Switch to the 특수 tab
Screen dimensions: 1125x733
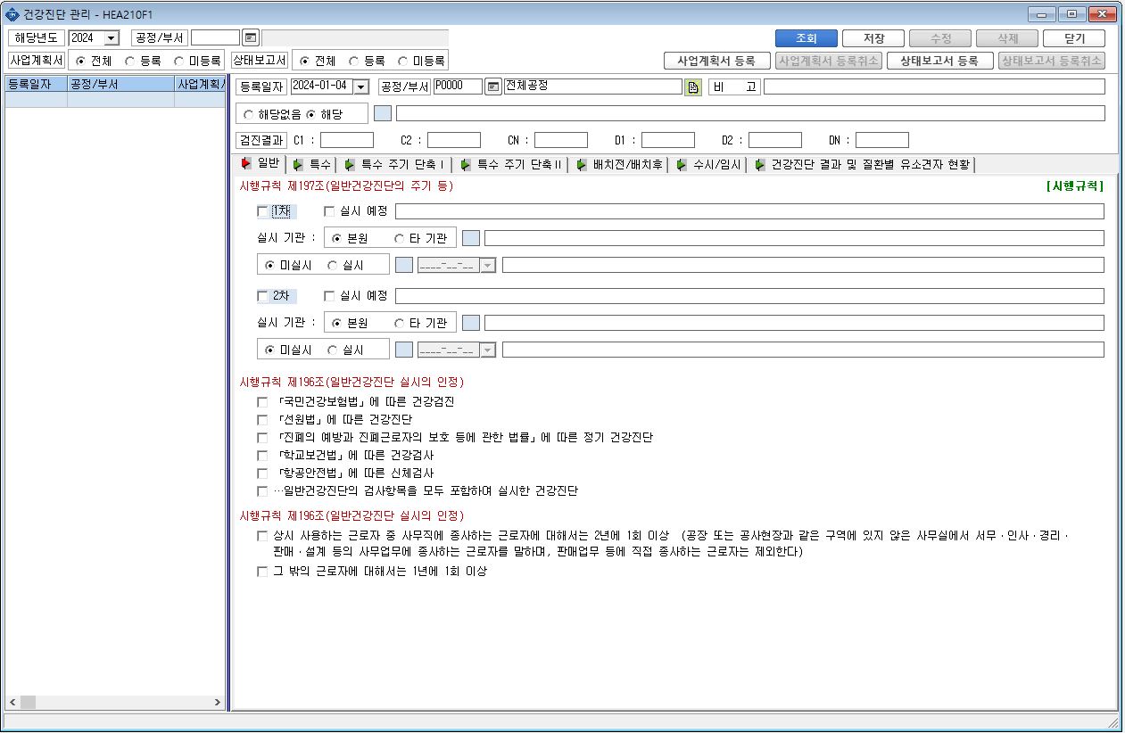[312, 164]
